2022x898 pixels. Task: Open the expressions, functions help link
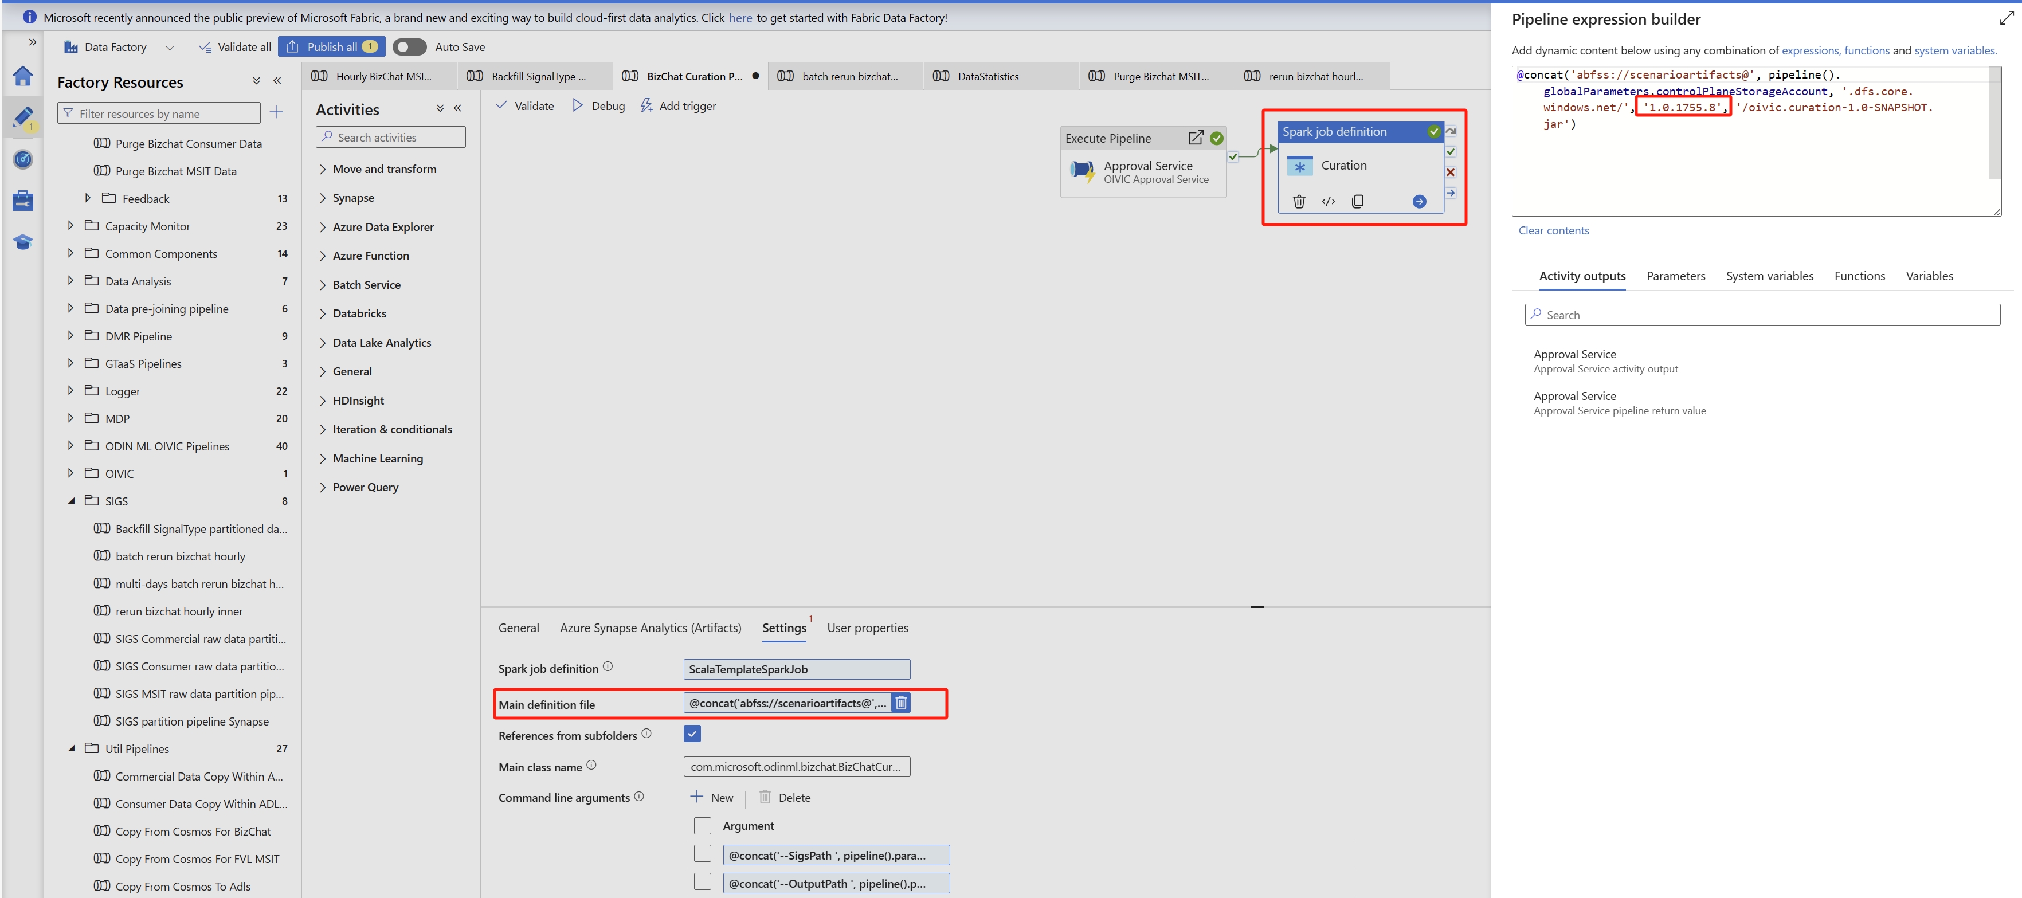[x=1835, y=50]
